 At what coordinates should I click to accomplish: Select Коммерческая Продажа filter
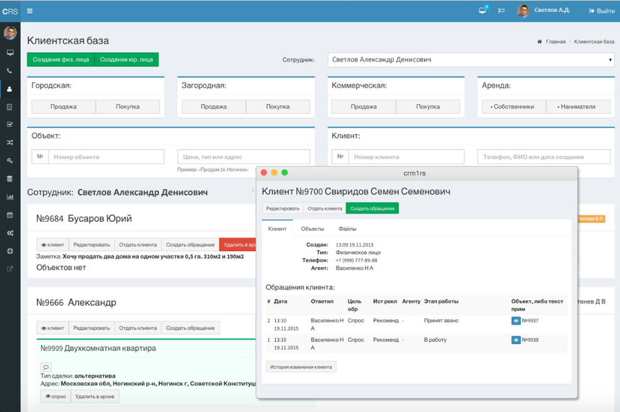click(364, 107)
